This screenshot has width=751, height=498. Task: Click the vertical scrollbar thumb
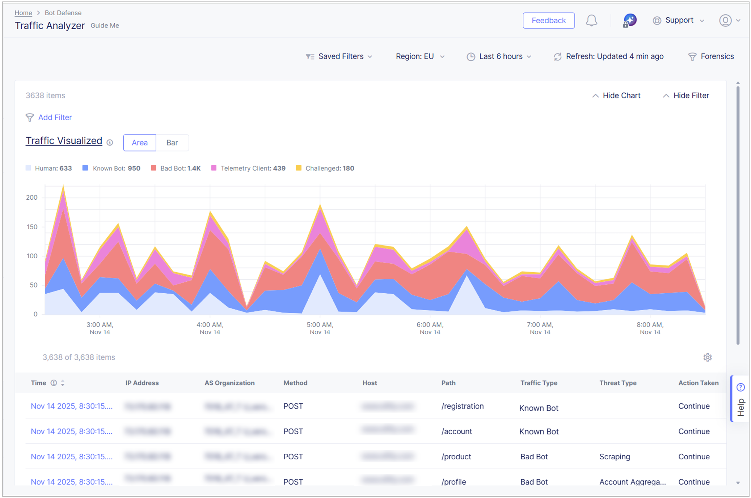[x=738, y=215]
